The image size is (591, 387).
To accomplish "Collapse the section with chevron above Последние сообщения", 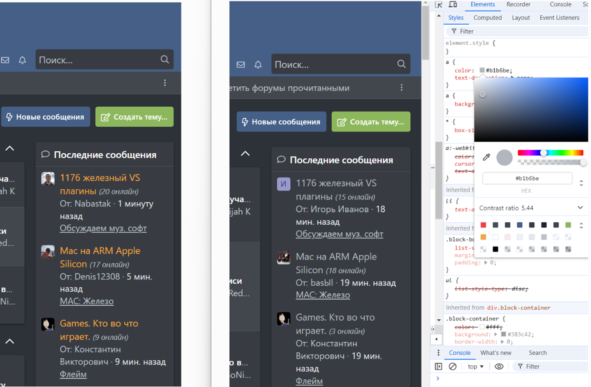I will coord(245,153).
